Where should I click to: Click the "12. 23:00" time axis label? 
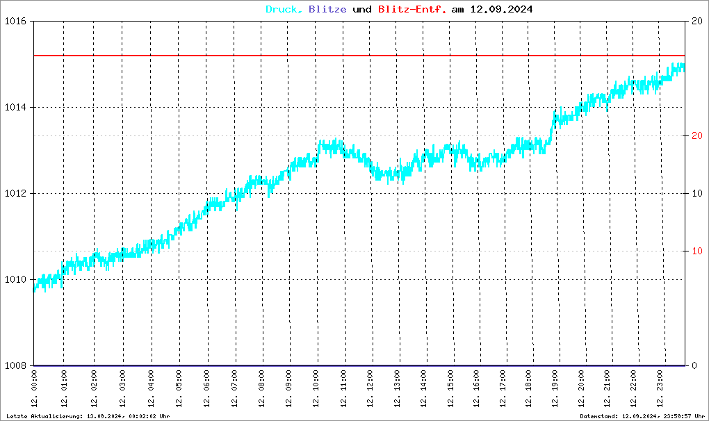pyautogui.click(x=659, y=388)
